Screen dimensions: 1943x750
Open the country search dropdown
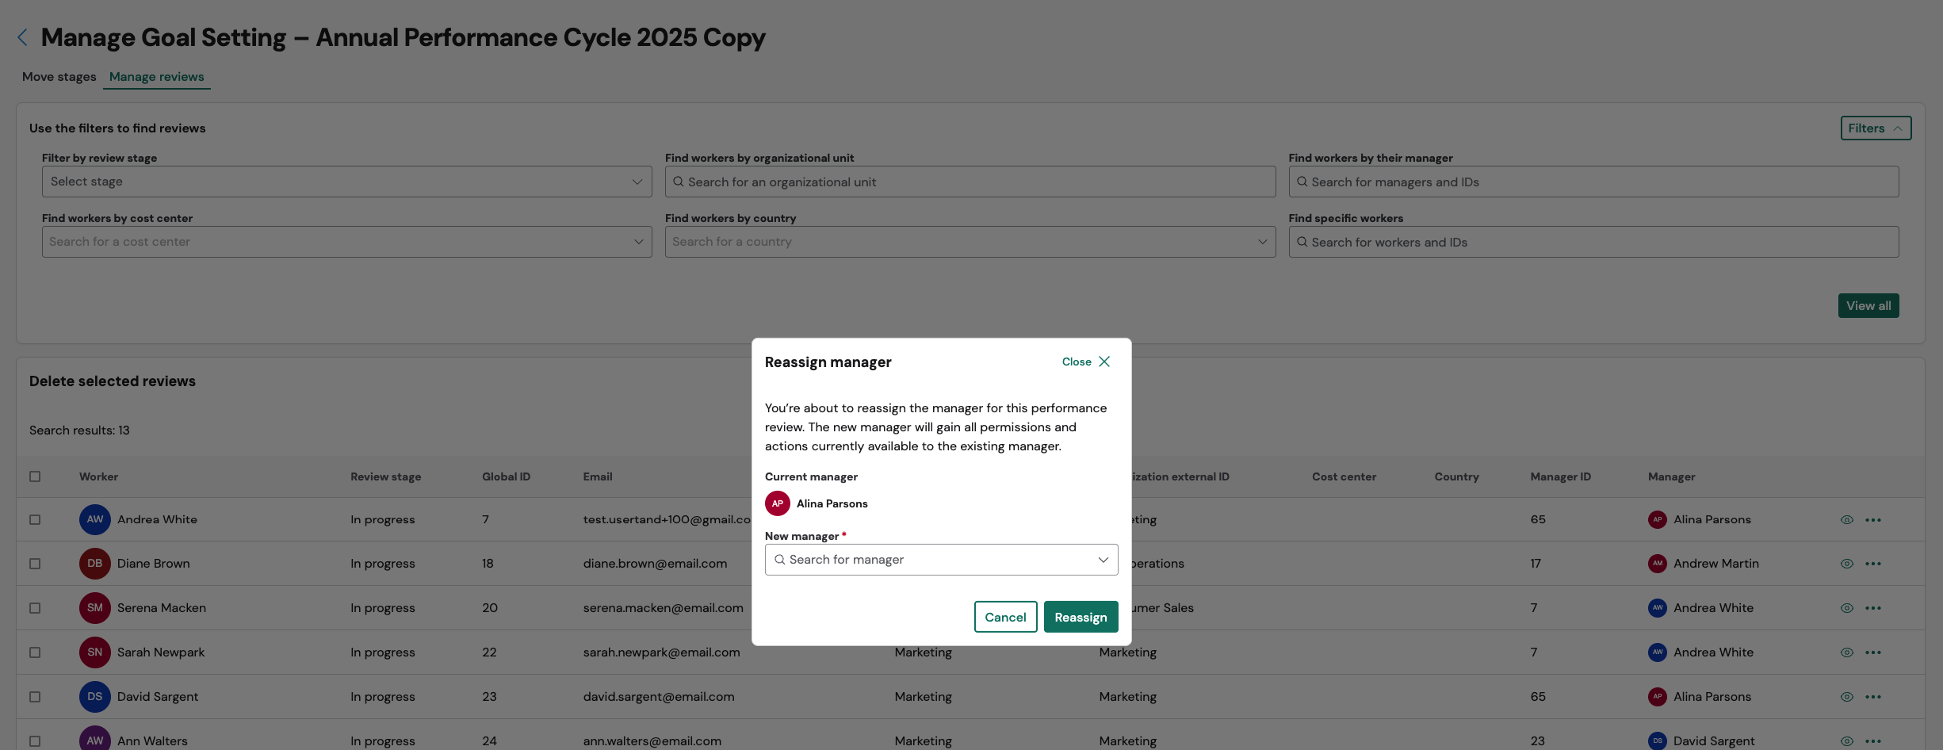970,242
